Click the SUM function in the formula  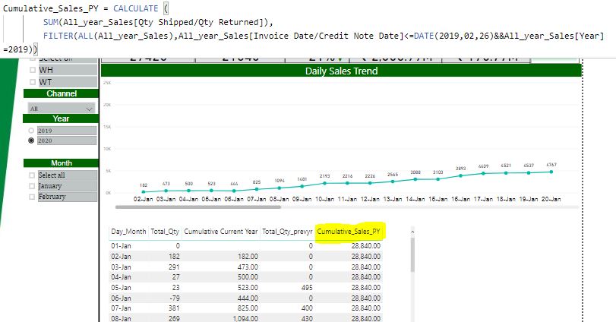51,22
